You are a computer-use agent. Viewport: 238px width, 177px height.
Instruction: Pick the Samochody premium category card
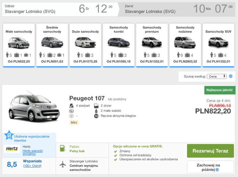tap(152, 45)
